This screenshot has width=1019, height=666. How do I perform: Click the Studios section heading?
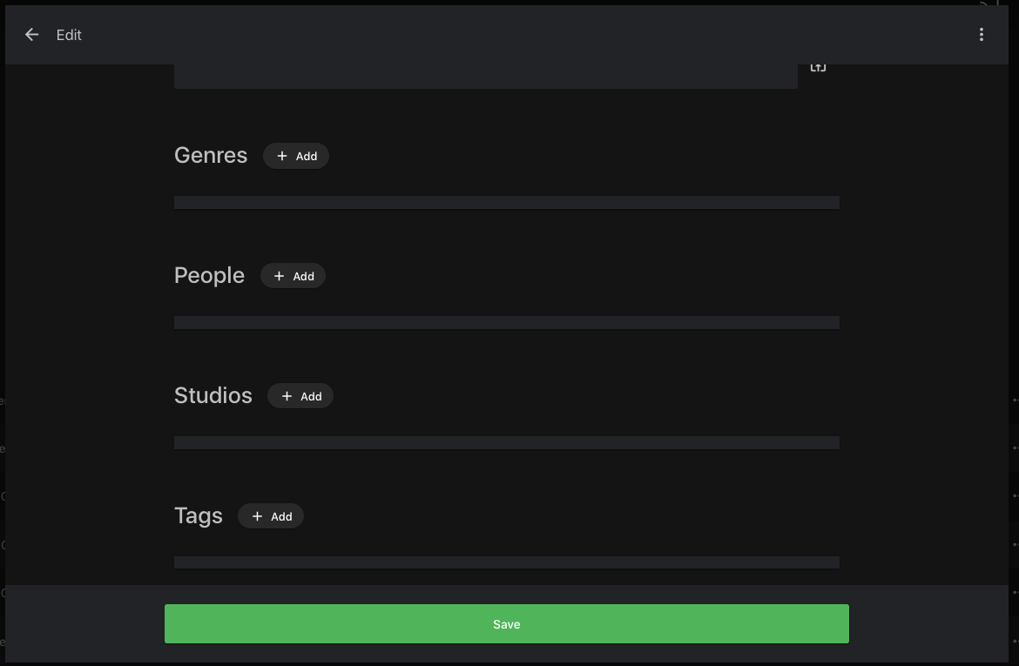tap(213, 395)
